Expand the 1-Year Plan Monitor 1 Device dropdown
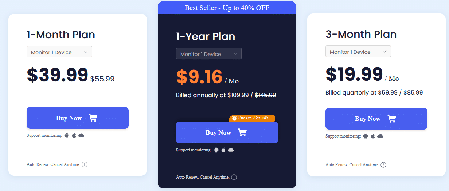Image resolution: width=449 pixels, height=191 pixels. point(209,54)
